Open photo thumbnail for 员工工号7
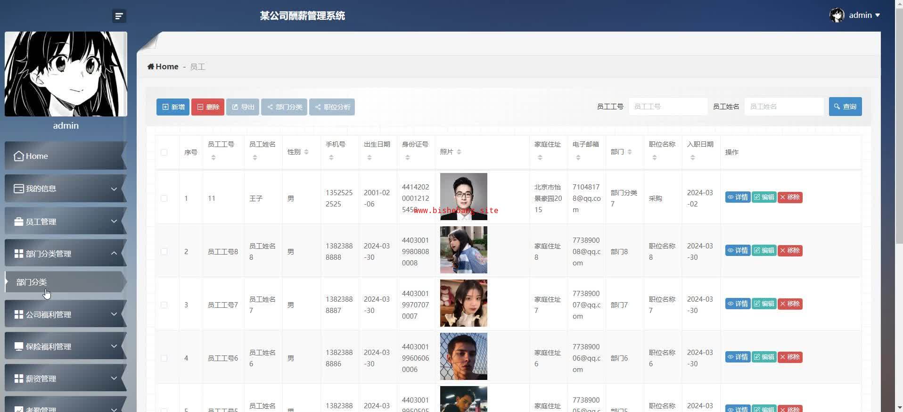The width and height of the screenshot is (903, 412). click(x=464, y=303)
